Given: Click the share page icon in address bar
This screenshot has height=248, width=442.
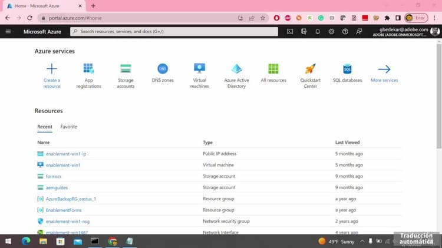Looking at the screenshot, I should [x=252, y=18].
